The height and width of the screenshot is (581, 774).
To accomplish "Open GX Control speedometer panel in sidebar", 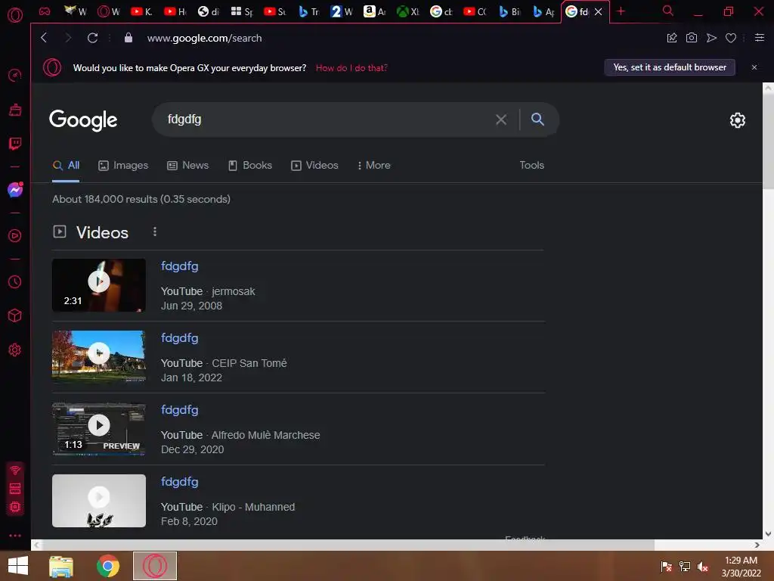I will coord(15,75).
